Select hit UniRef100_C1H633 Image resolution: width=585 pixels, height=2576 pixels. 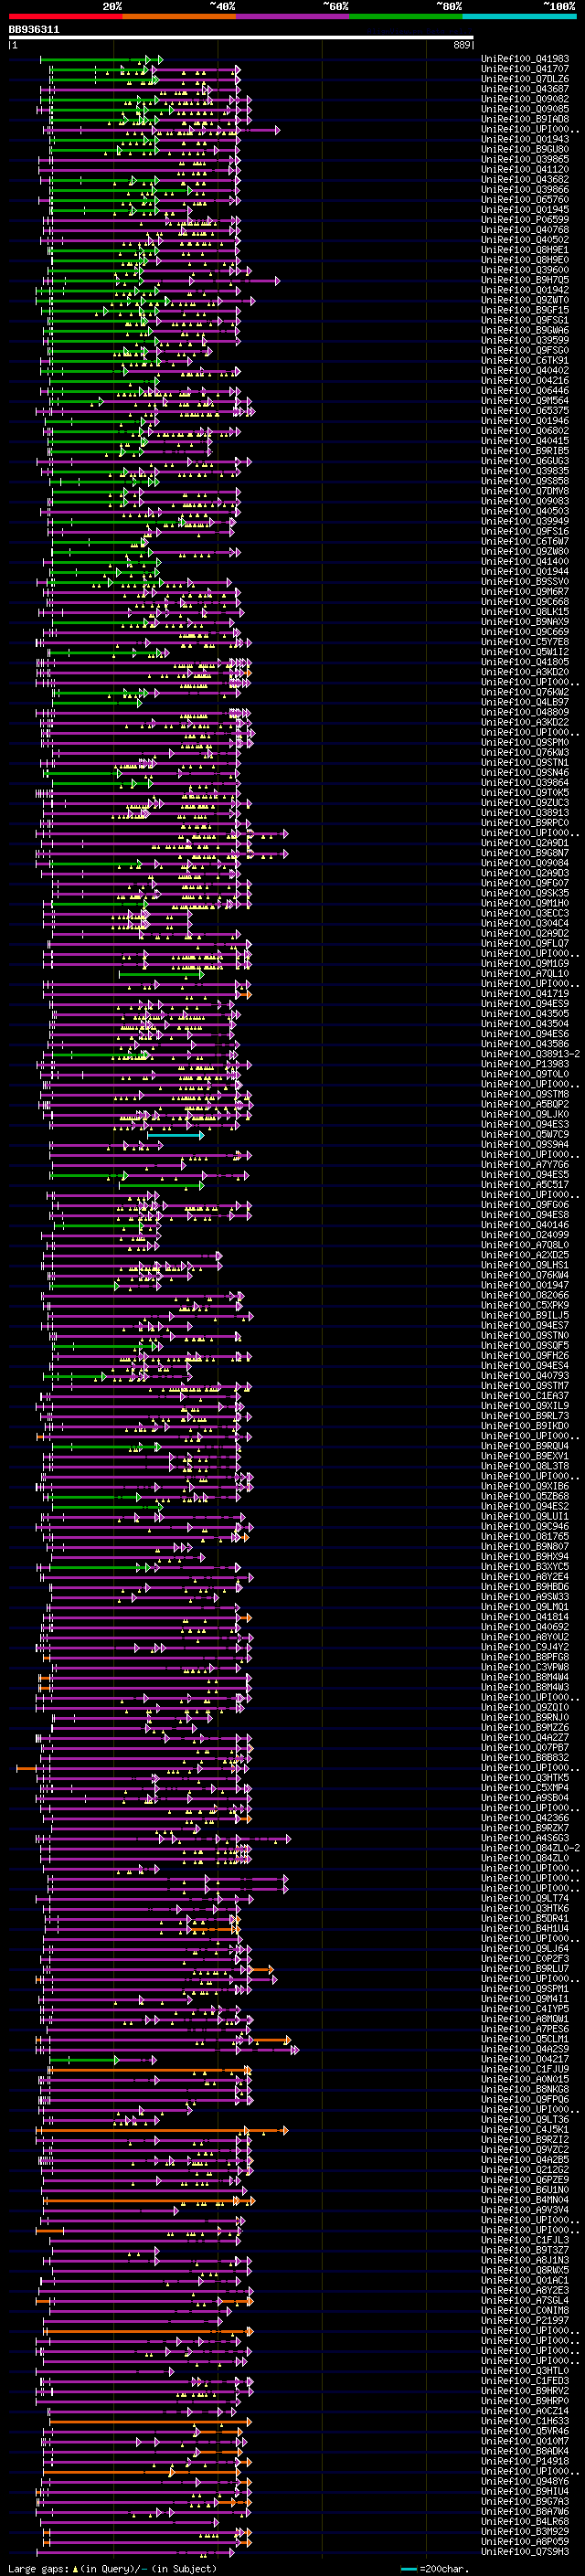point(525,2421)
